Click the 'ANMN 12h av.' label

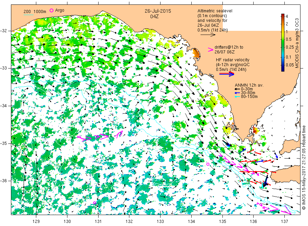(249, 85)
